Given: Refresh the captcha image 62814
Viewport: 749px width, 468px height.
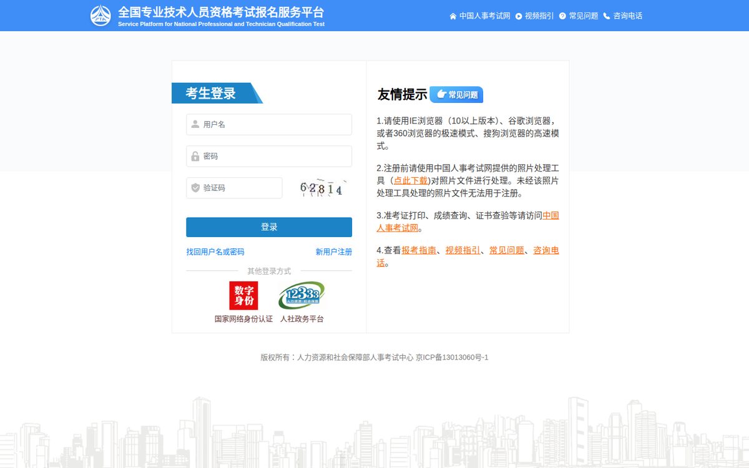Looking at the screenshot, I should point(322,188).
